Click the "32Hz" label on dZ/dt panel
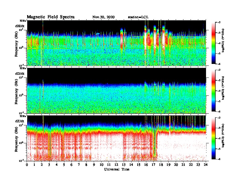Viewport: 245px width, 189px height. pos(23,116)
